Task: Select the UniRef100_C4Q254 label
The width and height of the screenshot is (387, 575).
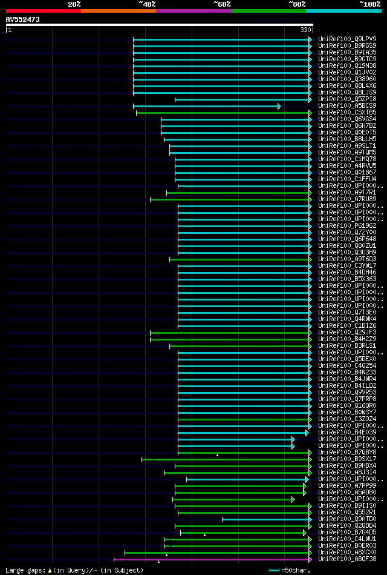Action: 347,366
